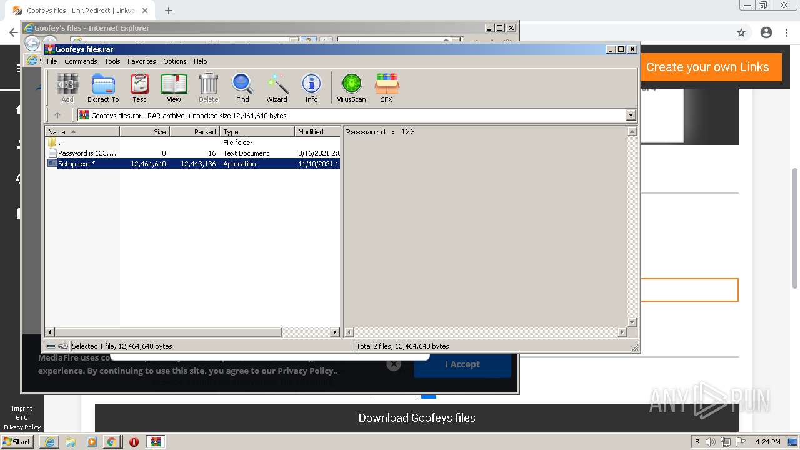800x450 pixels.
Task: Click the Test archive icon
Action: (x=139, y=87)
